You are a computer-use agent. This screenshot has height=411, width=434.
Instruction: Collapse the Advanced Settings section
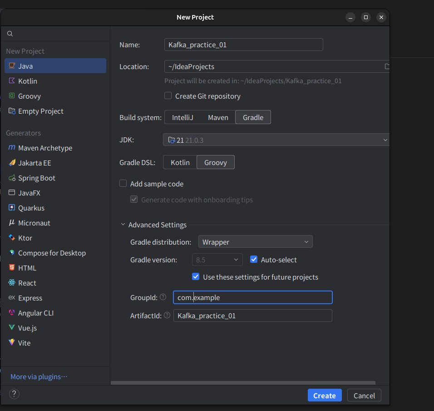(123, 225)
